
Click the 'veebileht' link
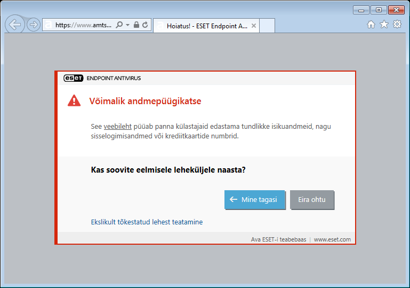pyautogui.click(x=118, y=126)
